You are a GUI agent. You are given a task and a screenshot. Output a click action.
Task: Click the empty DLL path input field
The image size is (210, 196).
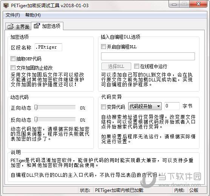tap(148, 57)
